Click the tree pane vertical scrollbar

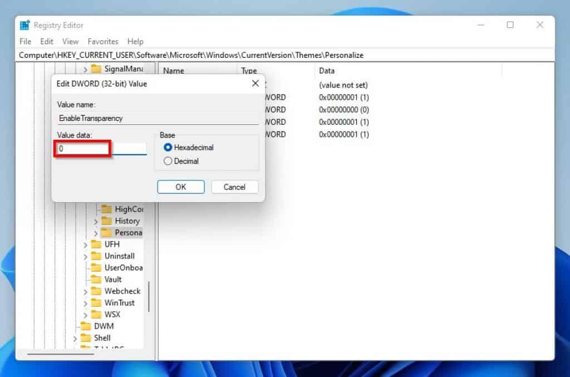click(149, 296)
